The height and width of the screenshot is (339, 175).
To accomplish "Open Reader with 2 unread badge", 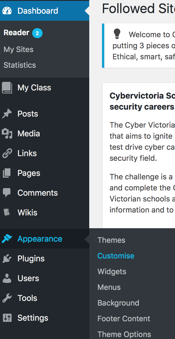I will 17,33.
